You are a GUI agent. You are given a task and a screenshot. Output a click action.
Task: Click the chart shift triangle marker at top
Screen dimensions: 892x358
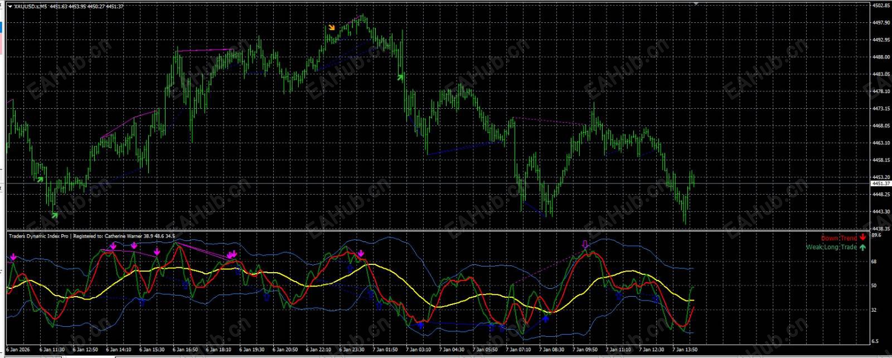(x=696, y=4)
